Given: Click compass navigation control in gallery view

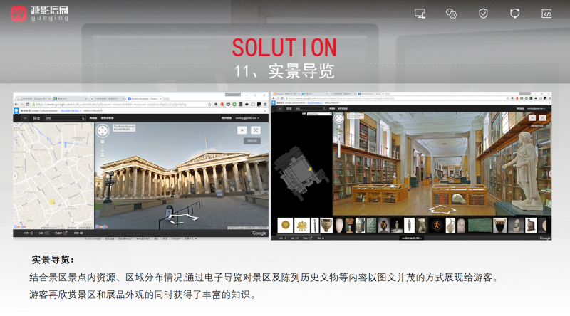Looking at the screenshot, I should [x=340, y=120].
